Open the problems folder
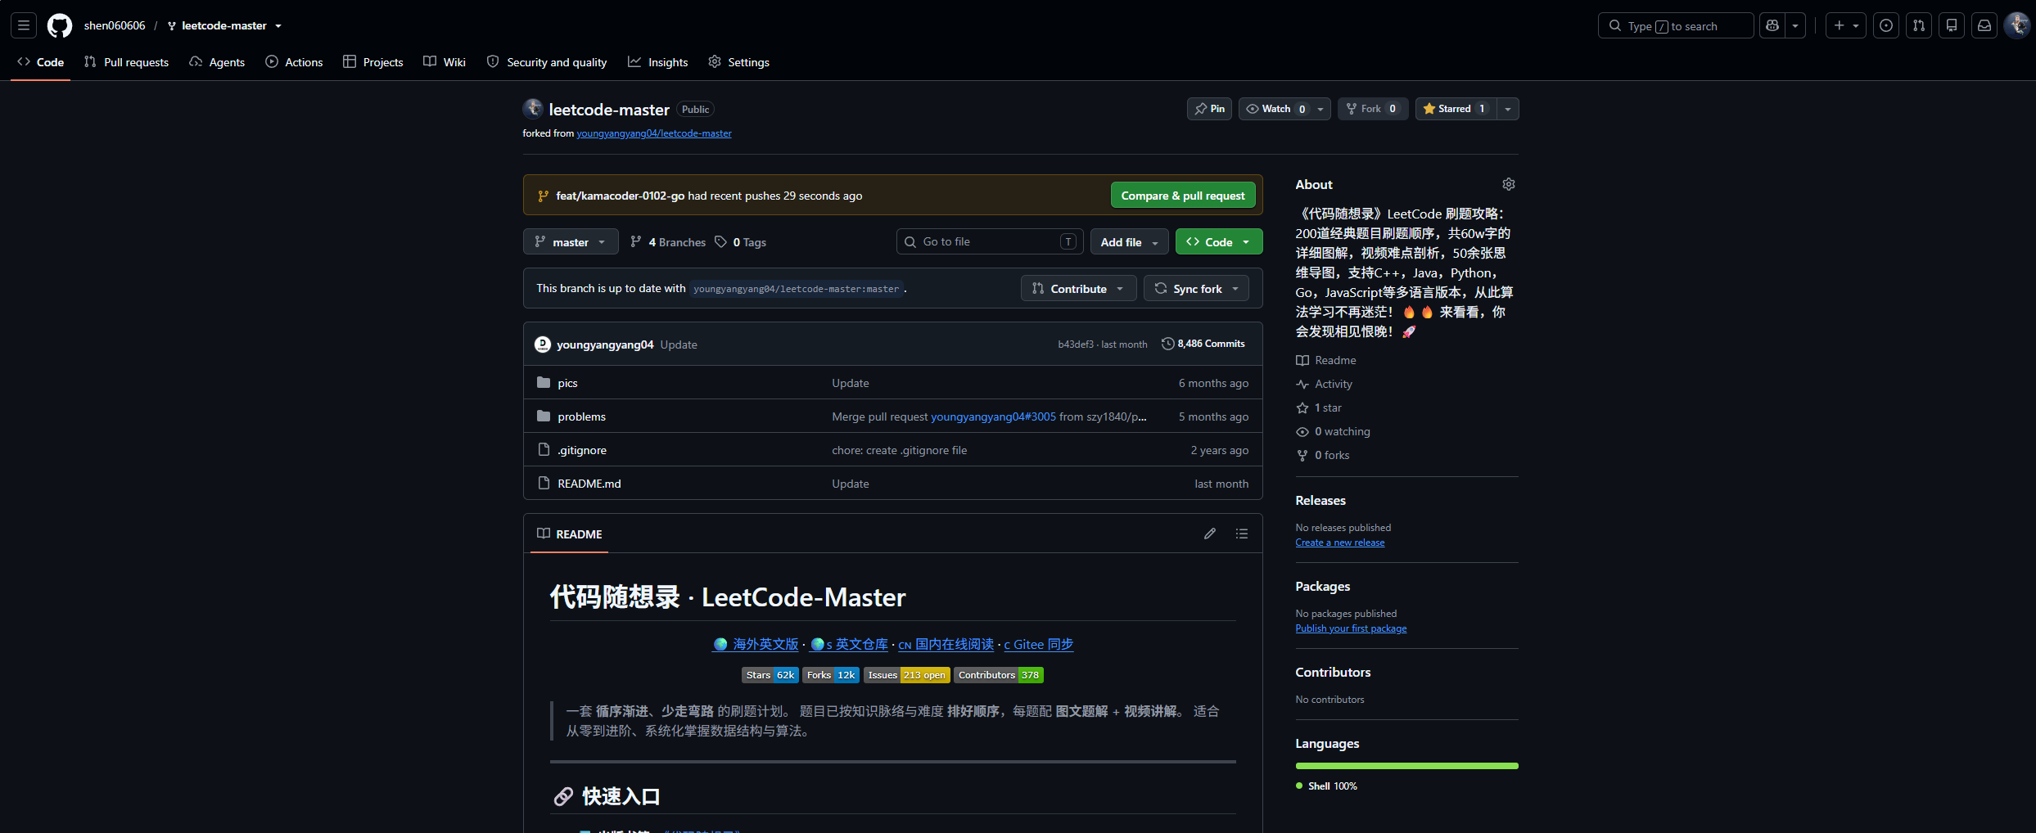This screenshot has height=833, width=2036. (582, 416)
